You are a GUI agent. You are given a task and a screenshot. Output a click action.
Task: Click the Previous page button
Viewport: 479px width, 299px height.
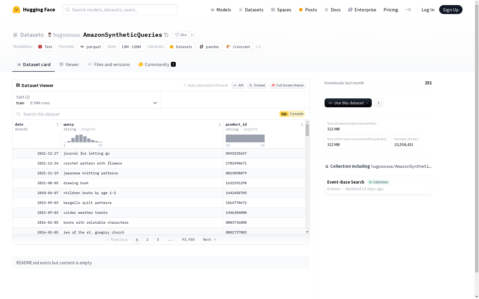click(x=117, y=239)
